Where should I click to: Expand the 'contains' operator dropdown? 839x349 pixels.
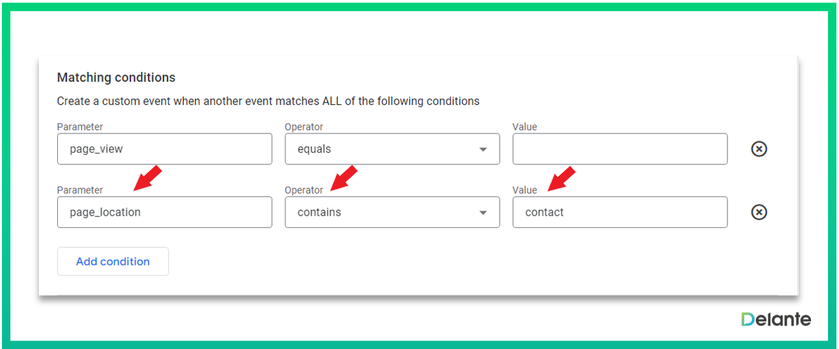(x=392, y=212)
